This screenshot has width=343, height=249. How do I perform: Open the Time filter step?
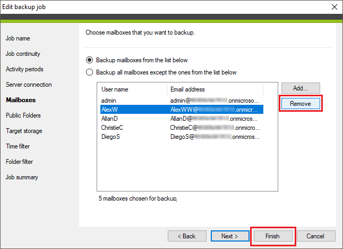point(18,146)
